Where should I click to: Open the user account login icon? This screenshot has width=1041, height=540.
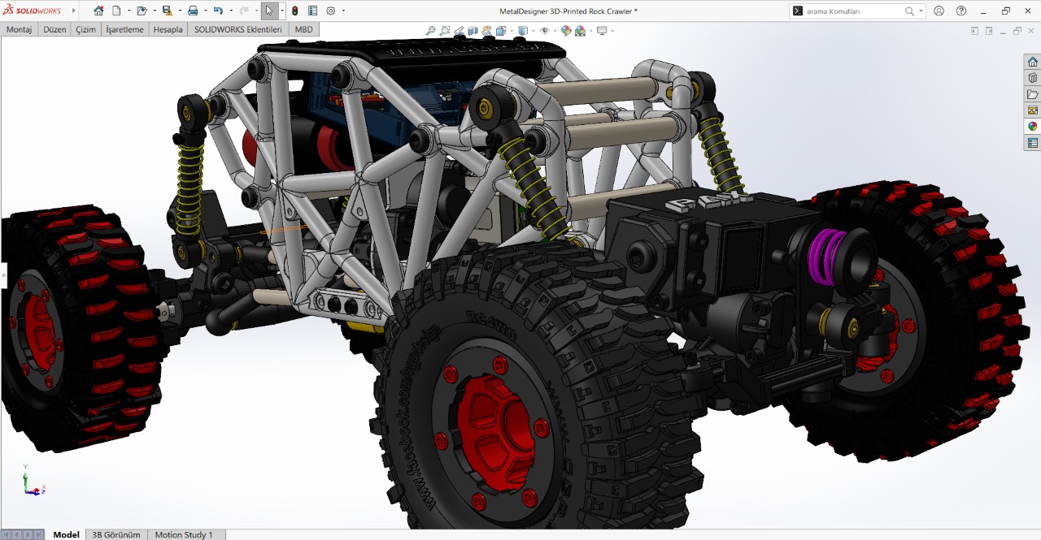[x=939, y=11]
